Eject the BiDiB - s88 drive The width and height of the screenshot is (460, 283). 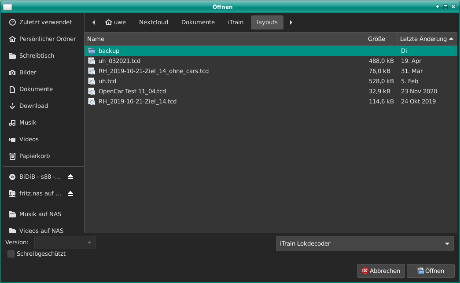70,177
